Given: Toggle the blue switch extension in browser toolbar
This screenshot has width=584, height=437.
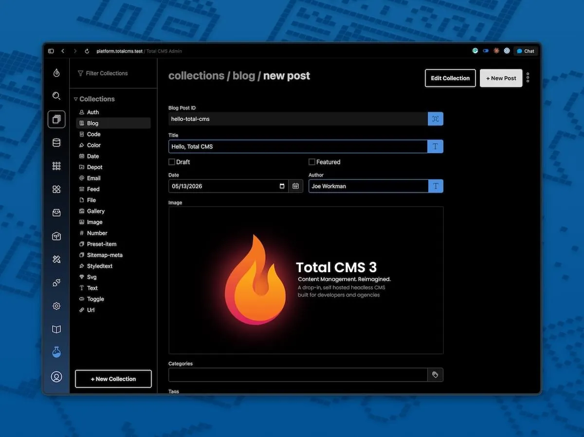Looking at the screenshot, I should [x=486, y=51].
